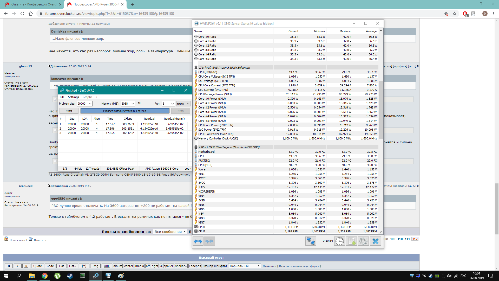
Task: Open the Run count dropdown in LinX
Action: (172, 104)
